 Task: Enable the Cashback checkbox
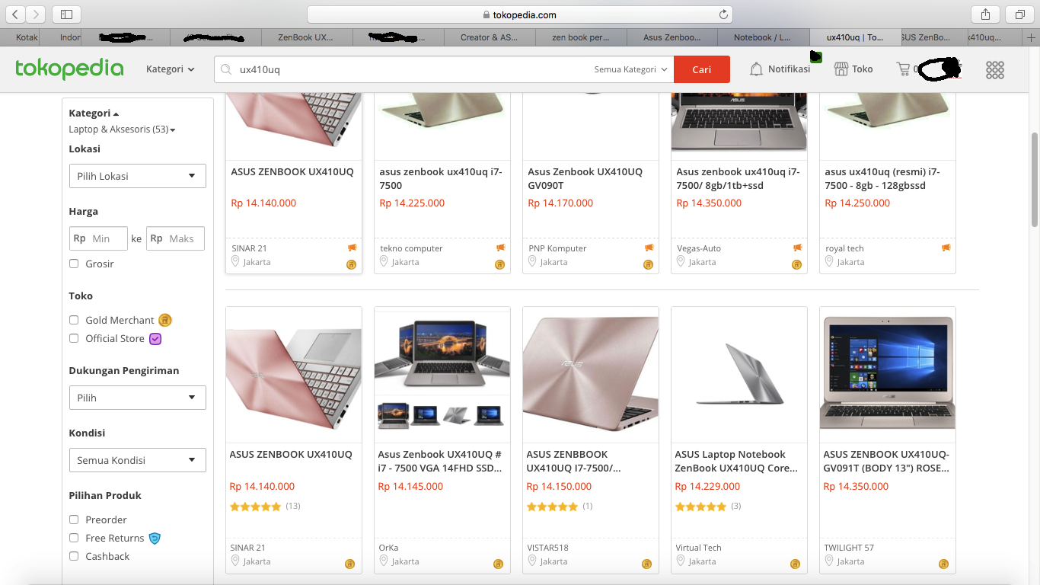74,556
